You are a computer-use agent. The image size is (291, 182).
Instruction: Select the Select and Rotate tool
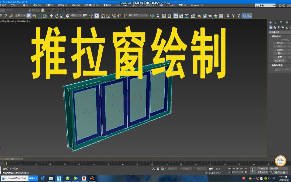(x=57, y=16)
